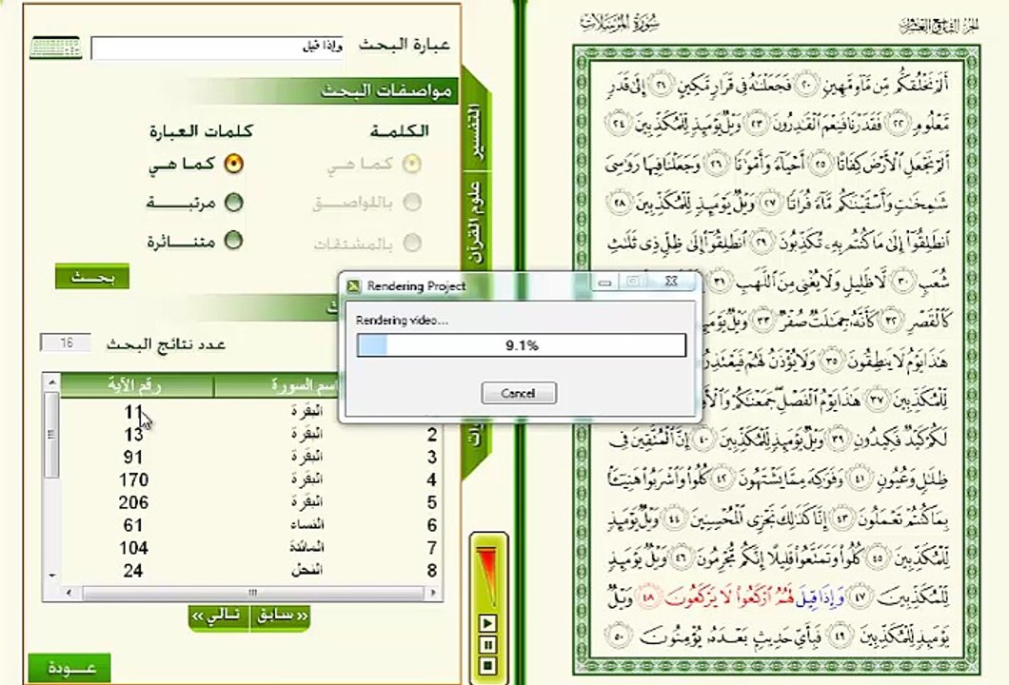This screenshot has width=1009, height=685.
Task: Click ayah marker 50 on Quran page
Action: (x=620, y=636)
